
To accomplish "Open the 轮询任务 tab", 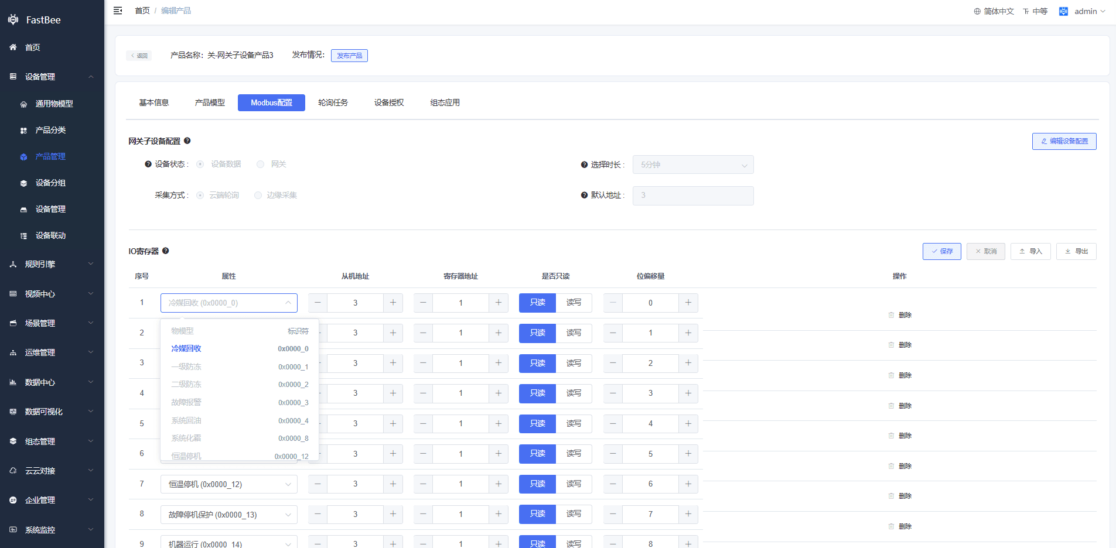I will click(333, 102).
